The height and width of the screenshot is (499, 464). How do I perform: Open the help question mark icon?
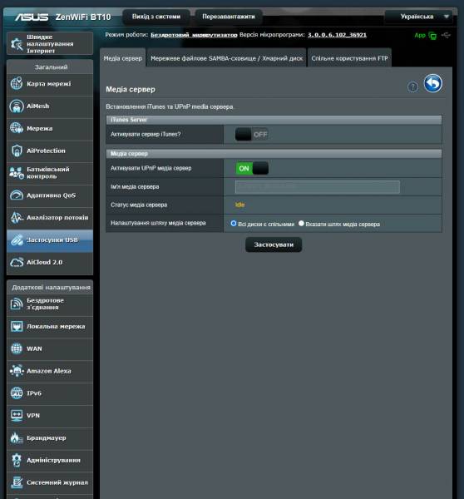412,86
